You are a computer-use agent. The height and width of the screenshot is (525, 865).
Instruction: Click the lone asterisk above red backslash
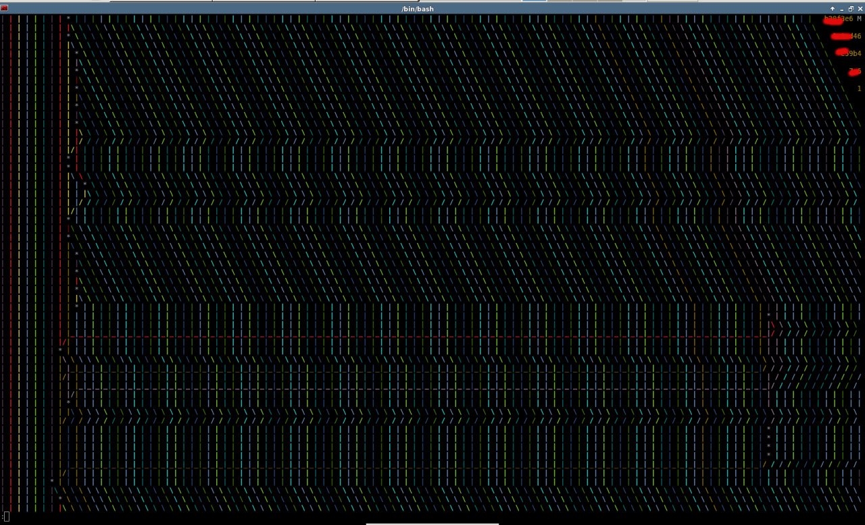(768, 315)
